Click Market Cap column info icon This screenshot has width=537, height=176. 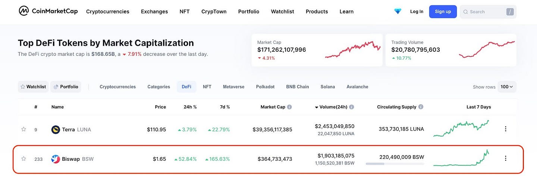pos(289,107)
